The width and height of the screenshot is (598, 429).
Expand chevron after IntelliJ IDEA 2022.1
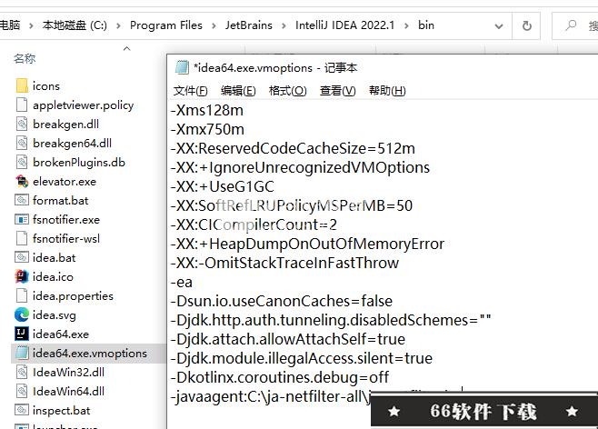(x=406, y=26)
